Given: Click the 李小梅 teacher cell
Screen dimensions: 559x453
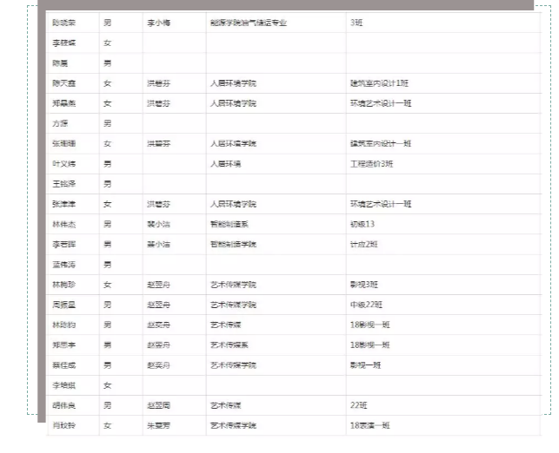Looking at the screenshot, I should pyautogui.click(x=175, y=23).
